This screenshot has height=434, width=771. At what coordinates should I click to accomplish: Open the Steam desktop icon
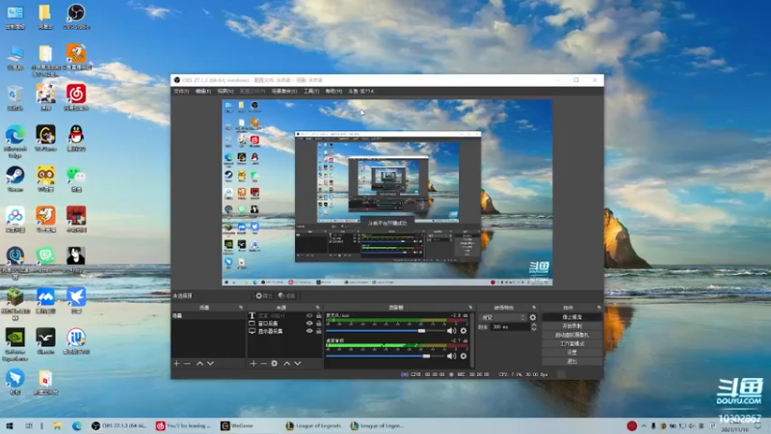pos(14,179)
